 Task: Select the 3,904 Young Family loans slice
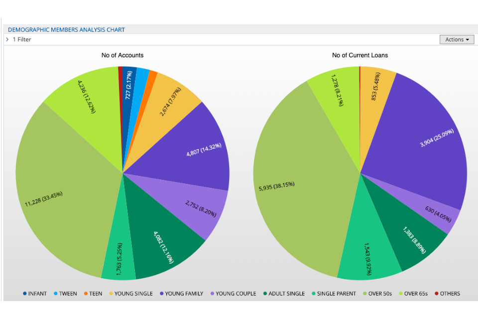423,145
